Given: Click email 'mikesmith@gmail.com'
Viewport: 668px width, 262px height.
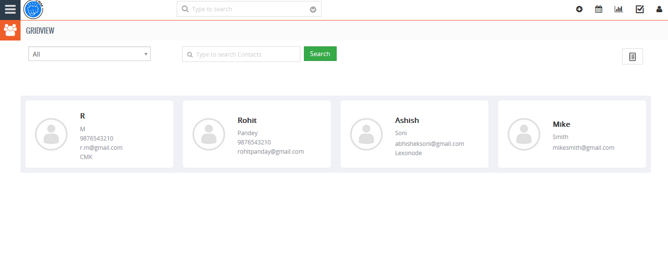Looking at the screenshot, I should (583, 148).
